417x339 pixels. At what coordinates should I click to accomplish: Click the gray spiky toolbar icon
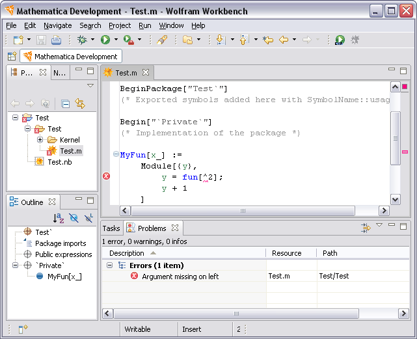(x=355, y=40)
